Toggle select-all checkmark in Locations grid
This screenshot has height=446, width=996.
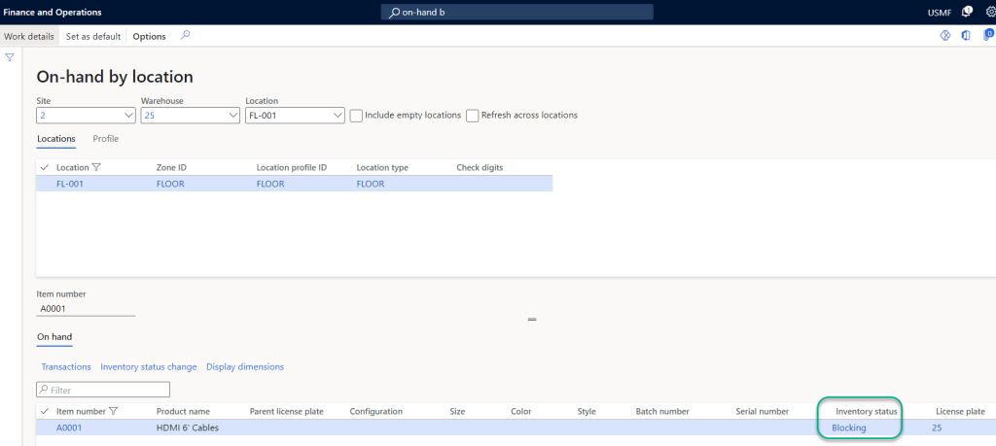coord(45,167)
